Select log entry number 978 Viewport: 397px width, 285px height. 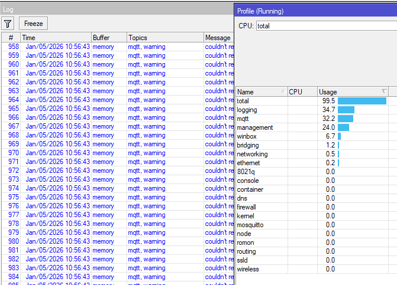118,224
